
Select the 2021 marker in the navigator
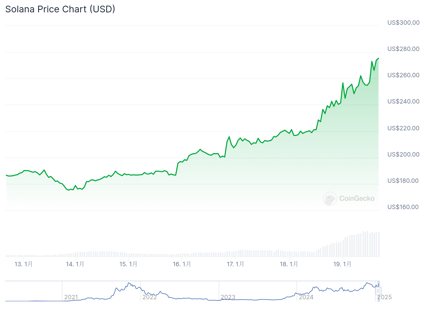click(71, 297)
